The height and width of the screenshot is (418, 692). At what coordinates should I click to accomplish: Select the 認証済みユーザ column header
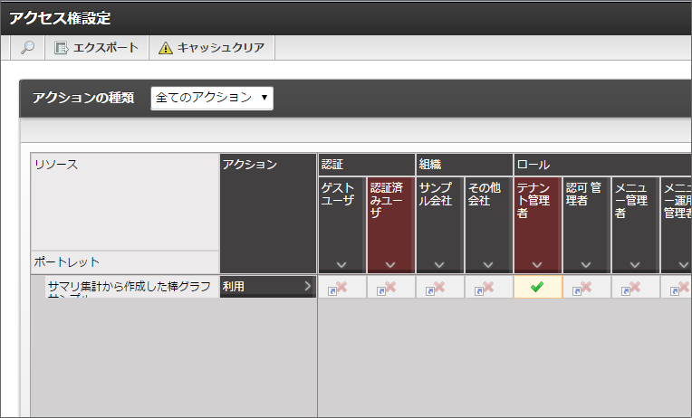[391, 225]
